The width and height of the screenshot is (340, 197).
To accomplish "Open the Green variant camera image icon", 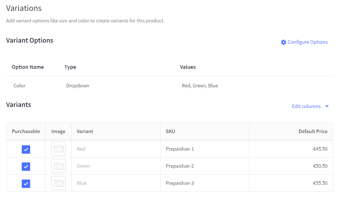I will click(x=59, y=166).
